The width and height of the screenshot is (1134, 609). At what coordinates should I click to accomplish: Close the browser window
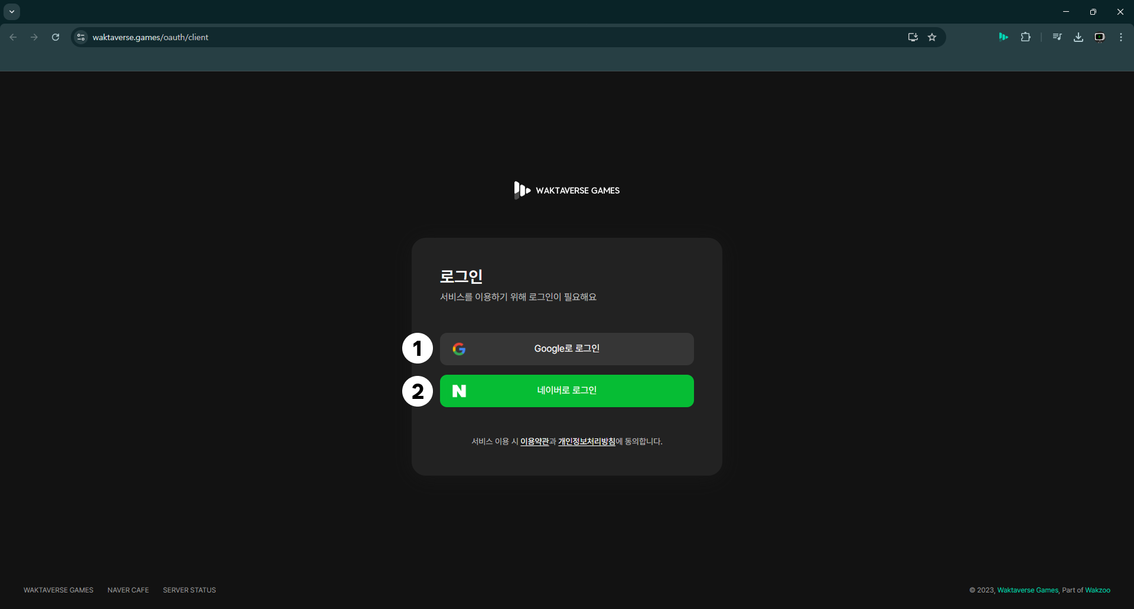[1120, 12]
